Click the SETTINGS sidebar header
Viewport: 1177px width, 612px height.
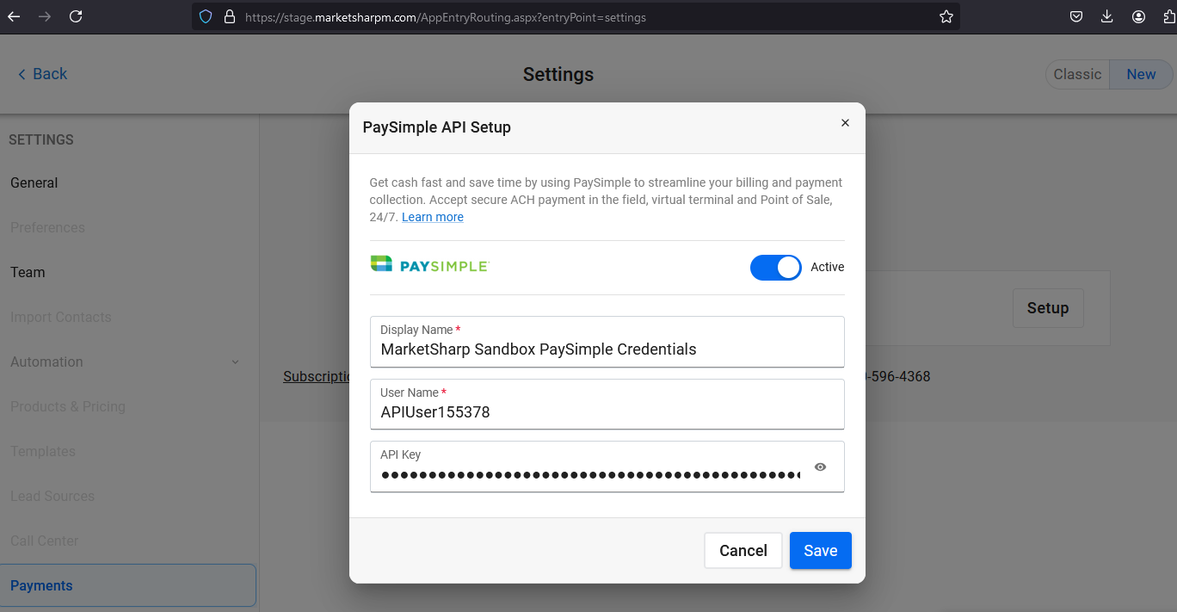(x=41, y=139)
